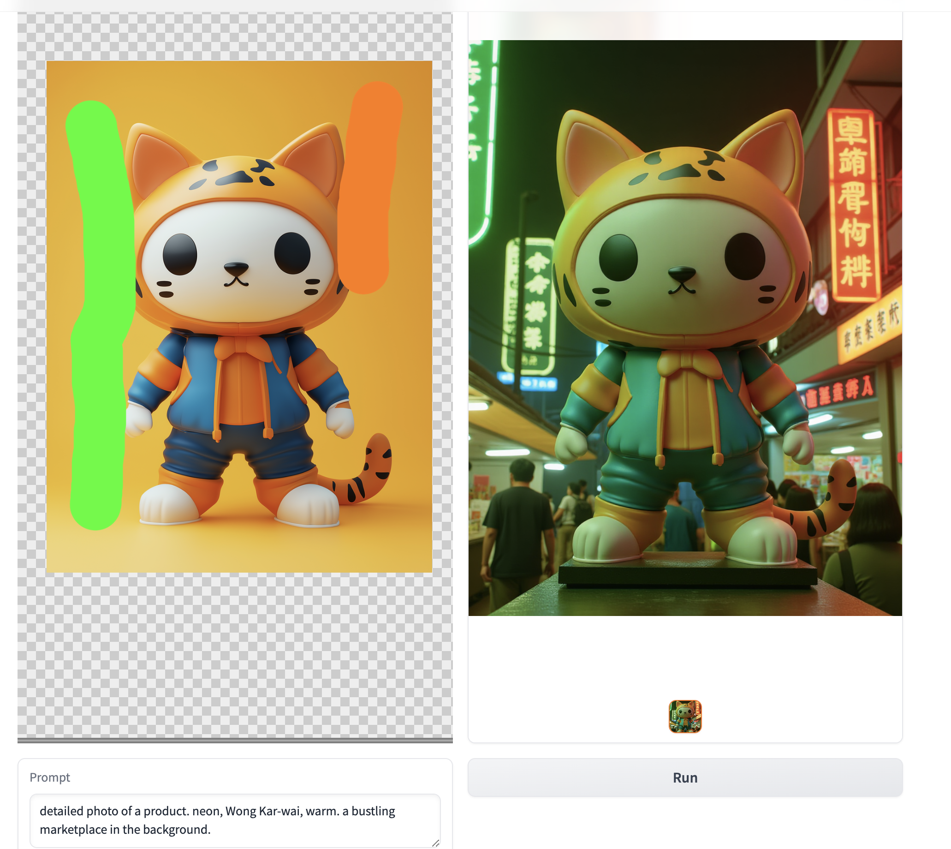The width and height of the screenshot is (951, 849).
Task: Click the word Wong Kar-wai in prompt
Action: [x=264, y=811]
